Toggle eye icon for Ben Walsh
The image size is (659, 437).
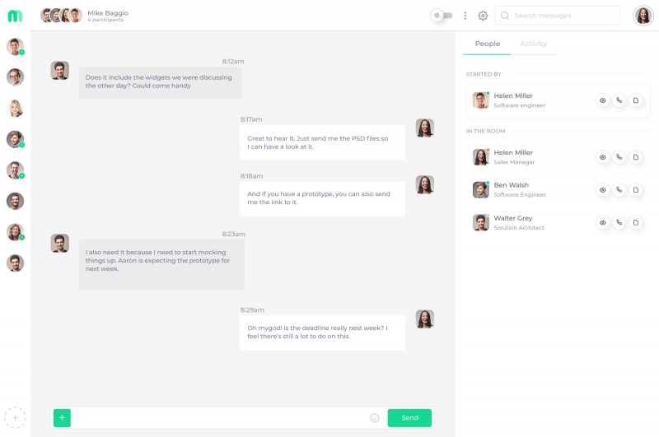602,190
